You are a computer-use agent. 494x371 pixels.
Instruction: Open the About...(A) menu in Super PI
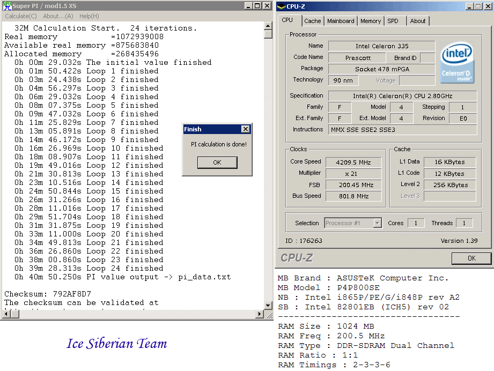click(x=58, y=16)
